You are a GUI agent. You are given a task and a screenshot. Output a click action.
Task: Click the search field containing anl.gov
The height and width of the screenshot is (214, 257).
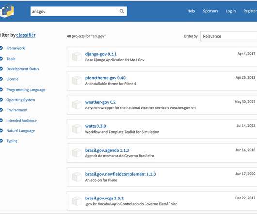pyautogui.click(x=79, y=11)
